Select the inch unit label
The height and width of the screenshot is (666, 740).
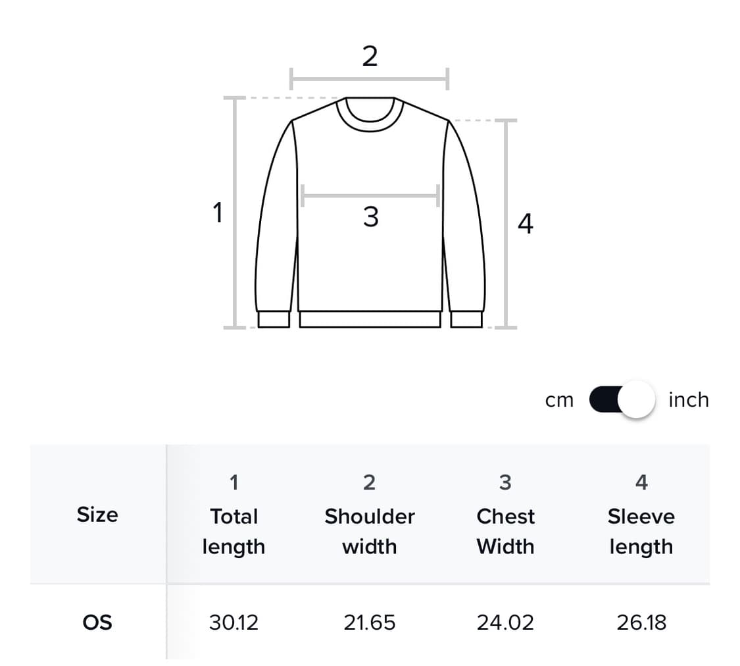[x=688, y=400]
